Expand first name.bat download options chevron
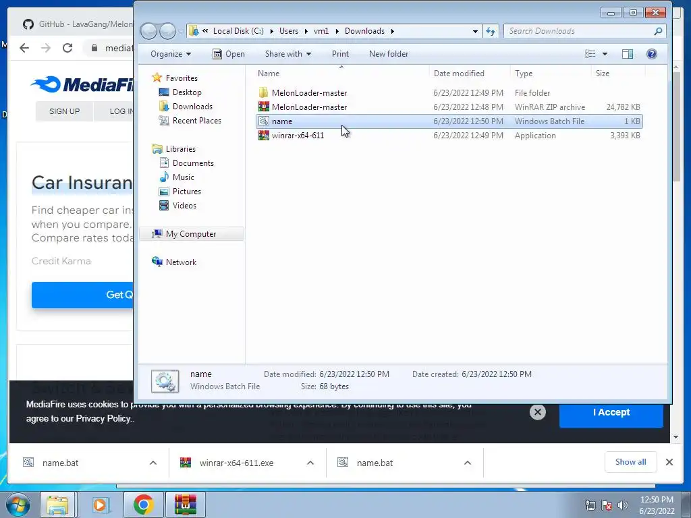The image size is (691, 518). [x=153, y=463]
